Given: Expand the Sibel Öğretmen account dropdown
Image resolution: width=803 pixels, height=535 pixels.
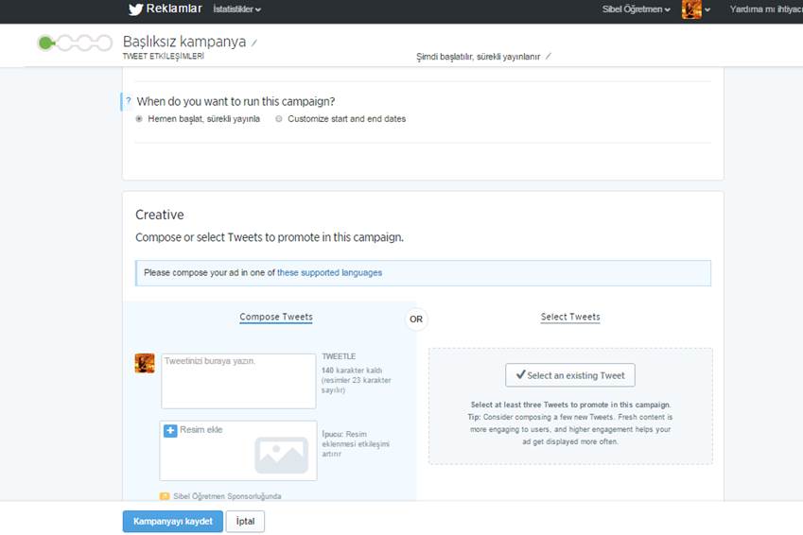Looking at the screenshot, I should 637,9.
